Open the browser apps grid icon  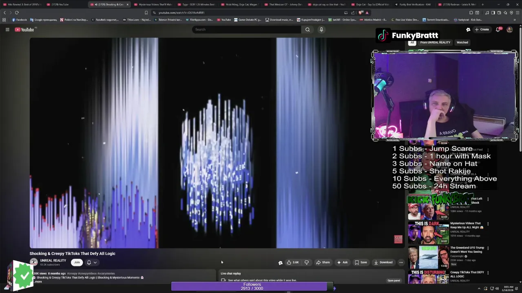pyautogui.click(x=4, y=20)
